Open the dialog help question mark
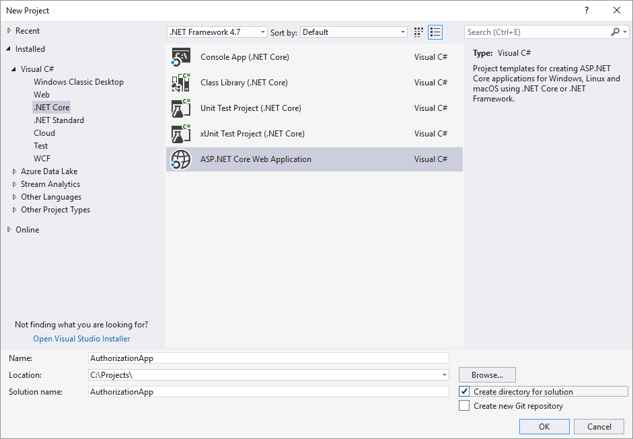This screenshot has height=439, width=633. pos(587,11)
